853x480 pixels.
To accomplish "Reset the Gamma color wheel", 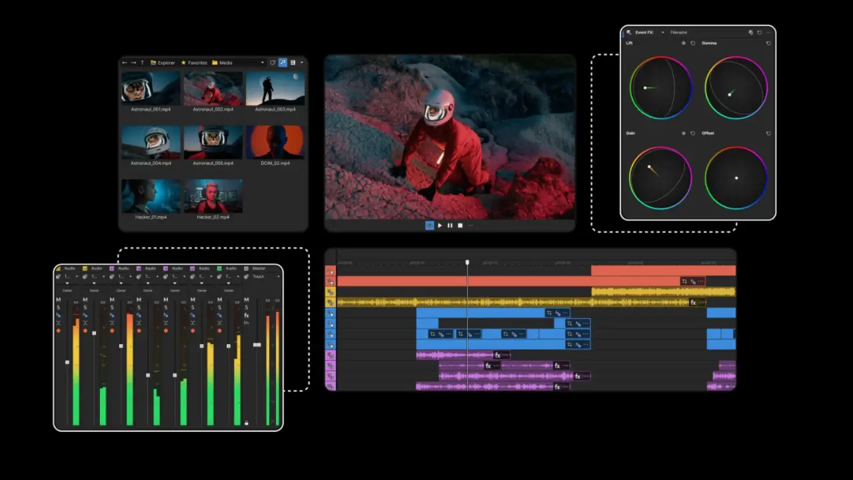I will (769, 43).
